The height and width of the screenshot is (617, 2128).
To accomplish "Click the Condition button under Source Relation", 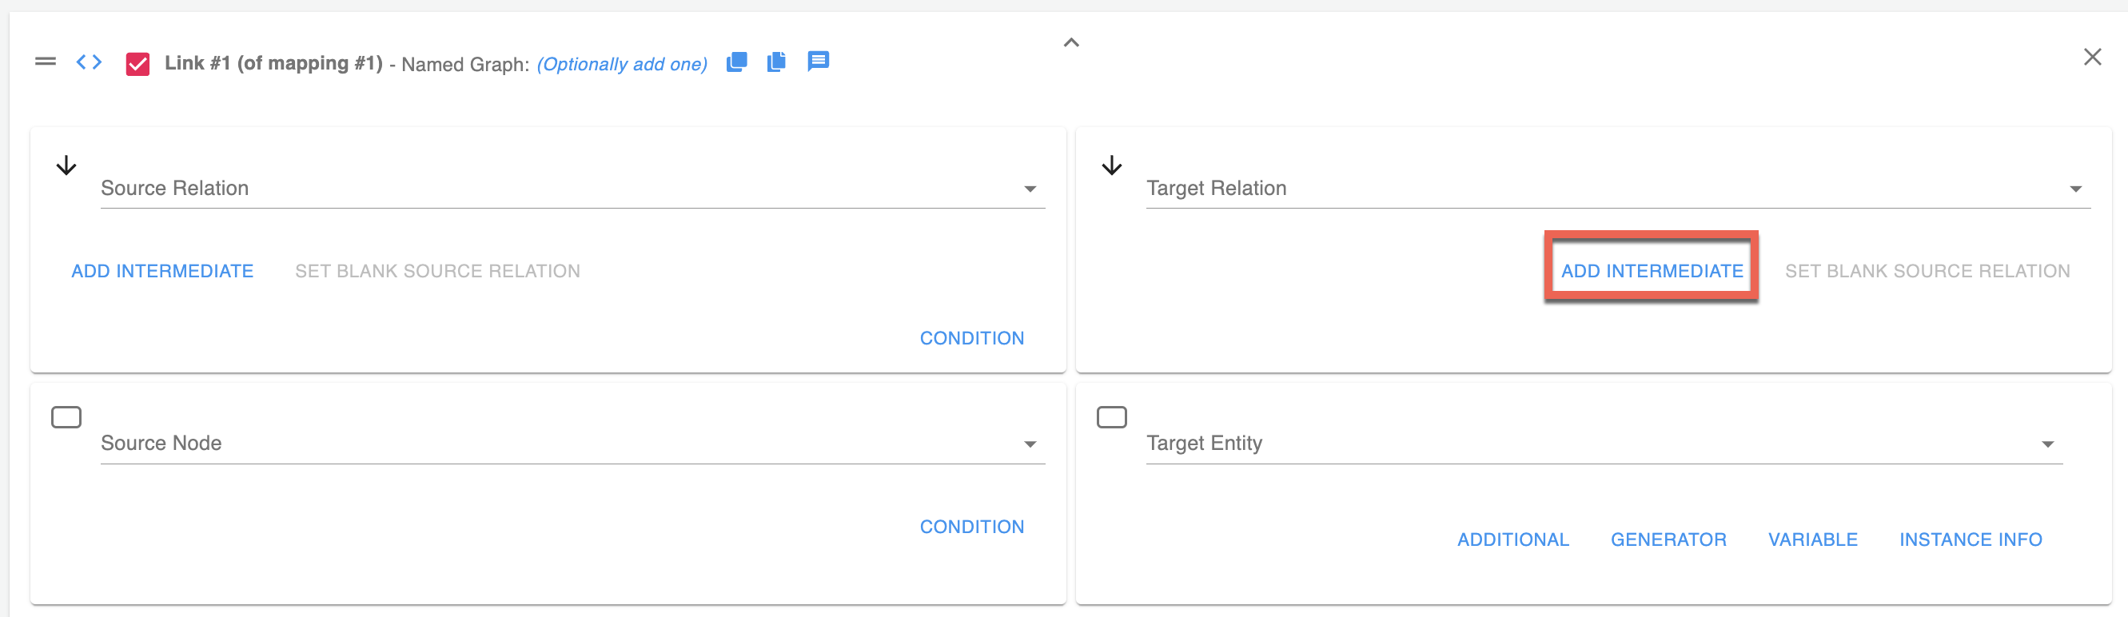I will point(971,338).
